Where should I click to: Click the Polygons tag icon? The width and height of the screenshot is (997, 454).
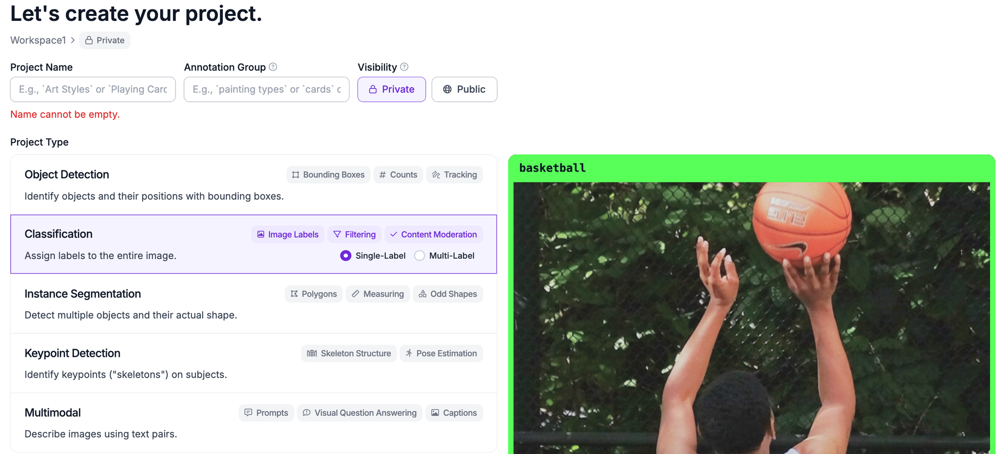point(294,294)
